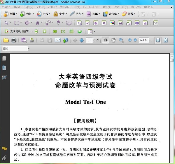175x164 pixels.
Task: Click the globe upload icon
Action: pyautogui.click(x=66, y=40)
